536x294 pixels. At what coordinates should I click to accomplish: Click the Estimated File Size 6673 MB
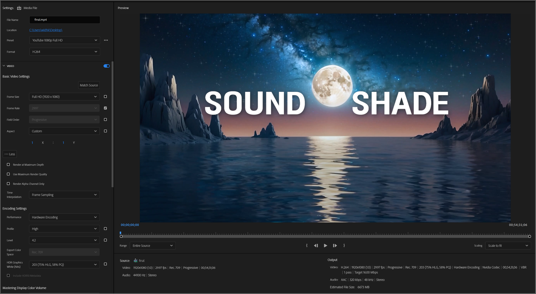(350, 287)
